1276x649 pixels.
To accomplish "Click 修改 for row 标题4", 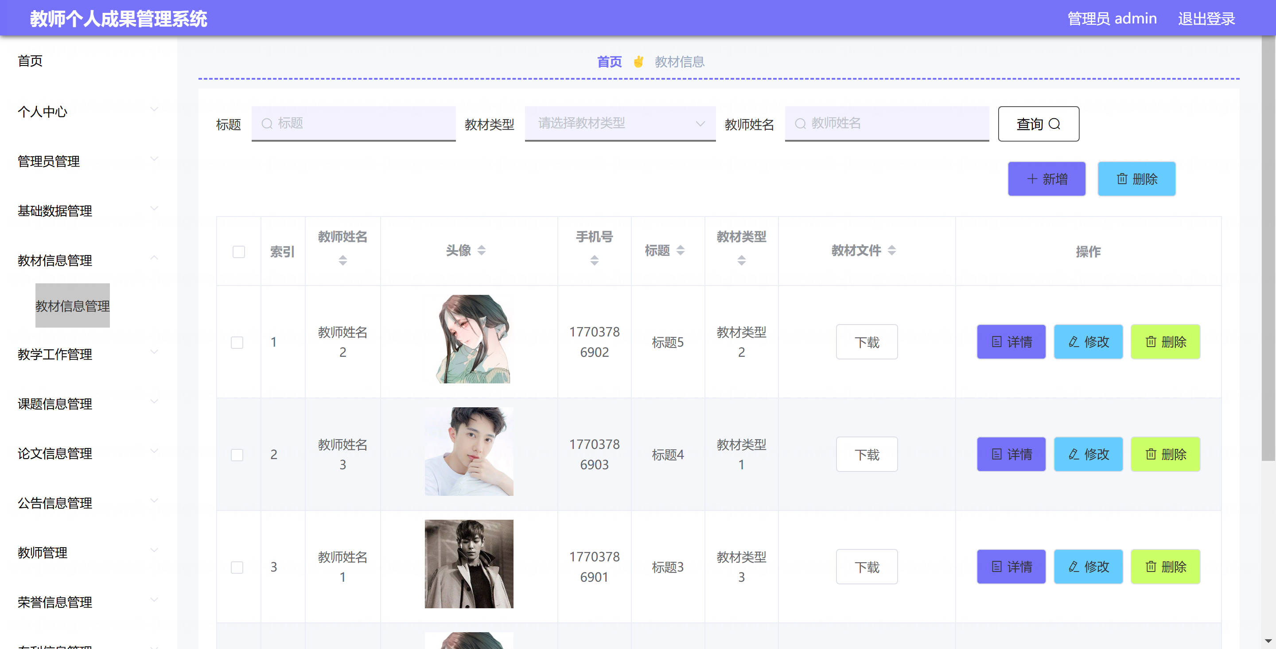I will (1088, 454).
